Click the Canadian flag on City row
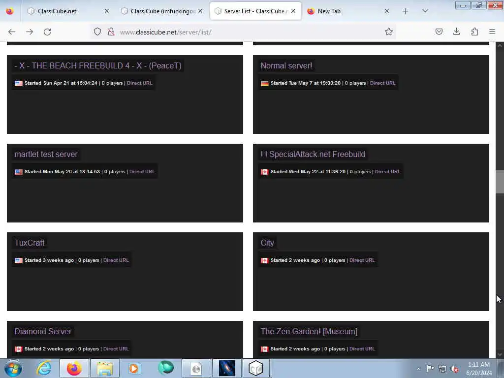 click(264, 260)
